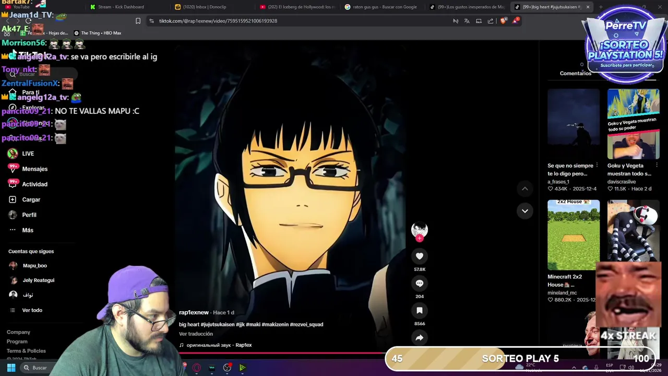Click the Company footer link
Viewport: 668px width, 376px height.
pos(18,332)
